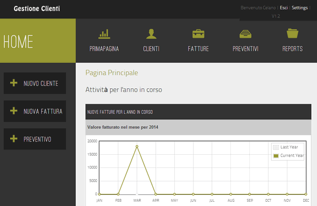Click the Preventivi inbox tray icon
Screen dimensions: 317x206
246,34
